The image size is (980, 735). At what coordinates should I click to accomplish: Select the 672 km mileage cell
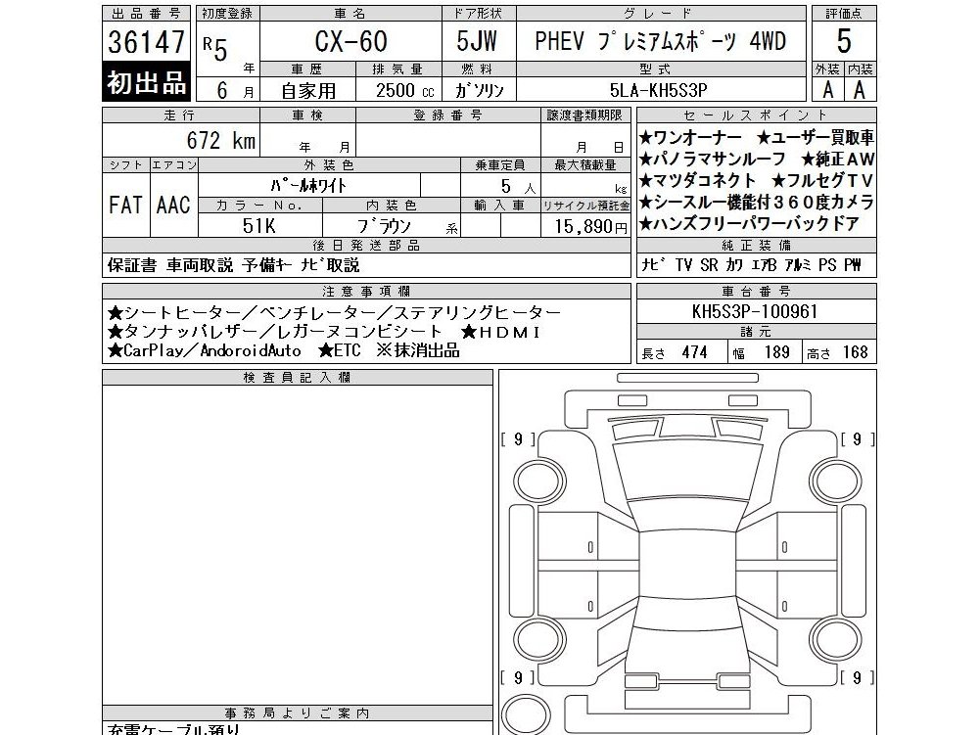[181, 140]
